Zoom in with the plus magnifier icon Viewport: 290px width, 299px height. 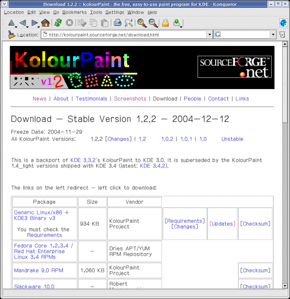142,23
